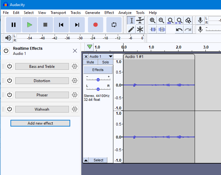Open Bass and Treble settings gear
The height and width of the screenshot is (175, 221).
[75, 66]
